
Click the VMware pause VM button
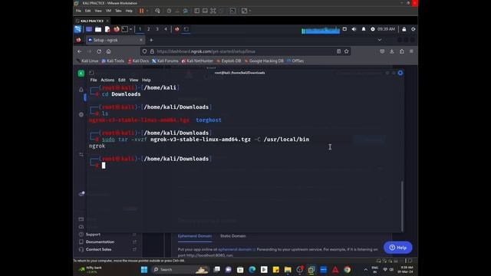141,11
